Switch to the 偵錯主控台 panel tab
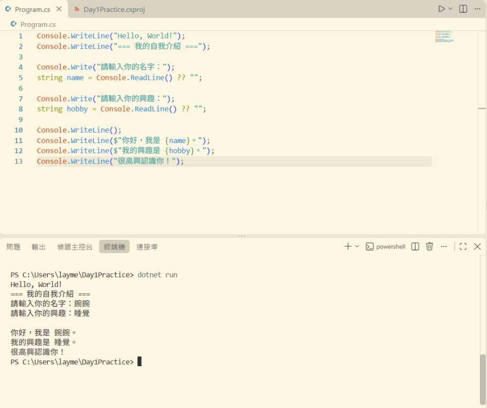Image resolution: width=487 pixels, height=408 pixels. point(75,247)
